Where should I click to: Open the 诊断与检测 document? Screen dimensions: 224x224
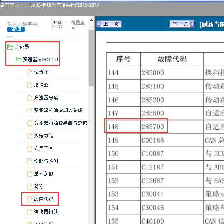46,161
